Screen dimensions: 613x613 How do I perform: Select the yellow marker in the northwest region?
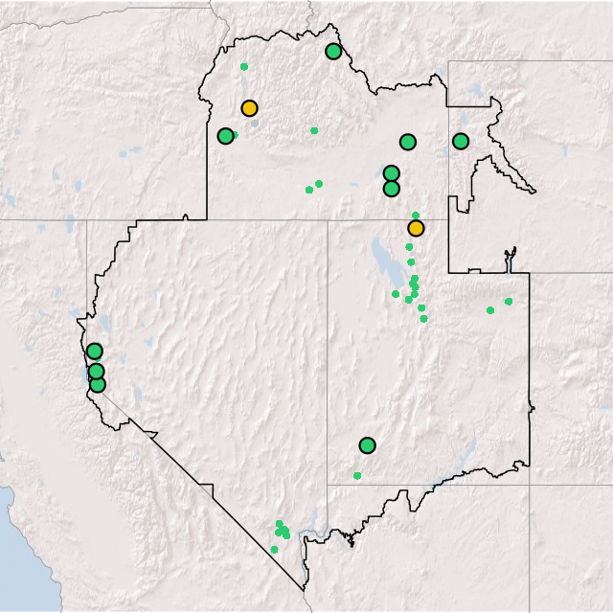249,108
